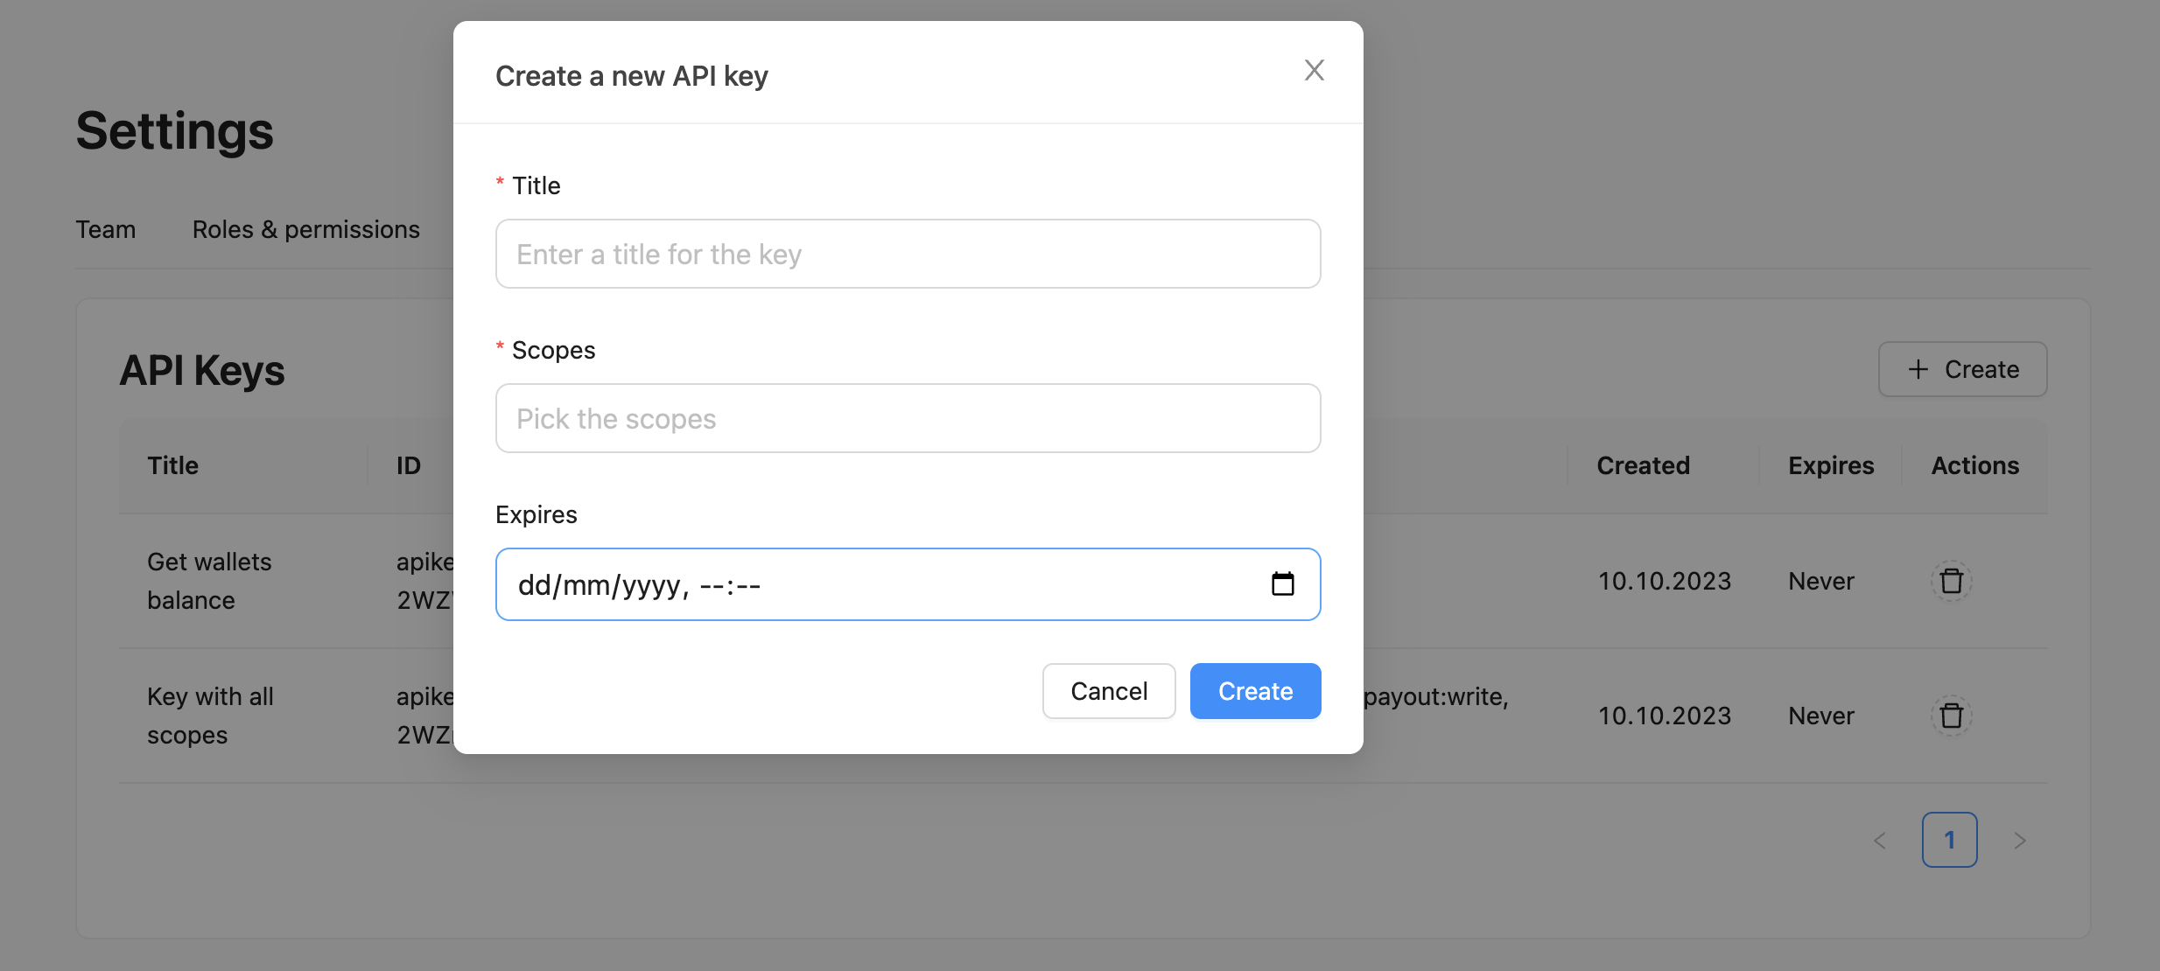Viewport: 2160px width, 971px height.
Task: Switch to the Team tab
Action: point(105,229)
